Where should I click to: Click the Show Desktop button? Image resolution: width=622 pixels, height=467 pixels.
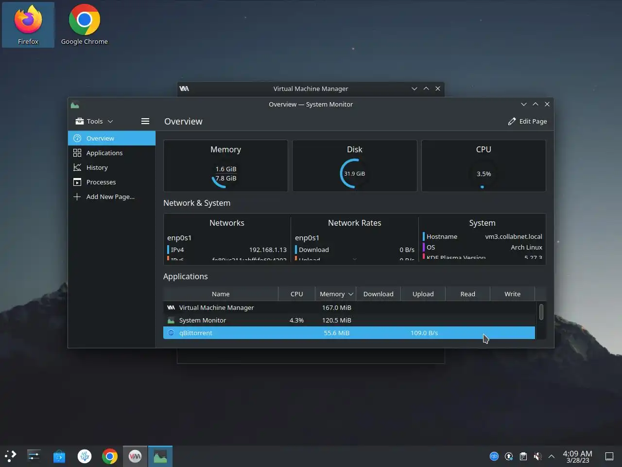609,456
